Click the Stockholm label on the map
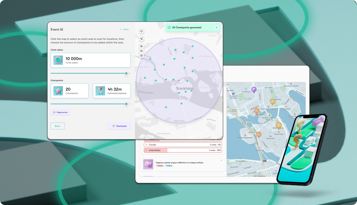 tap(185, 88)
